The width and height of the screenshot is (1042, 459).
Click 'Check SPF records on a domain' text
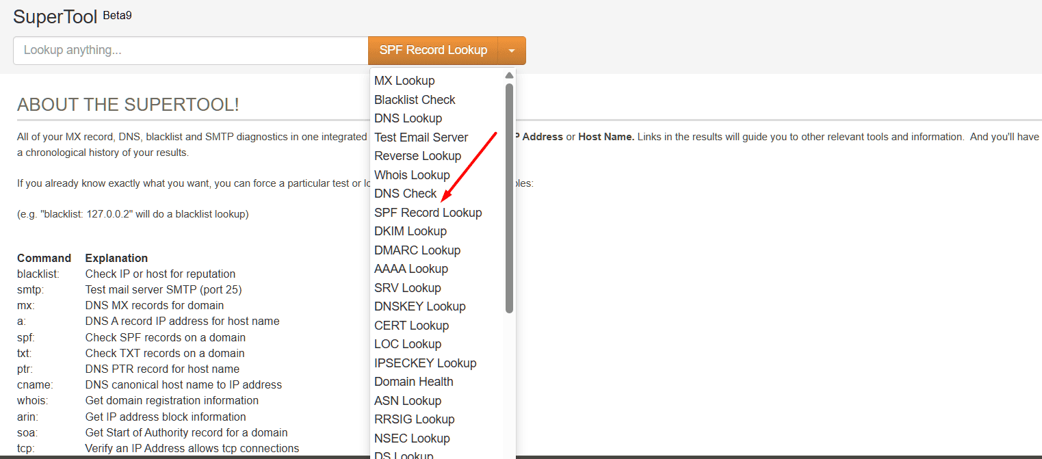tap(165, 337)
